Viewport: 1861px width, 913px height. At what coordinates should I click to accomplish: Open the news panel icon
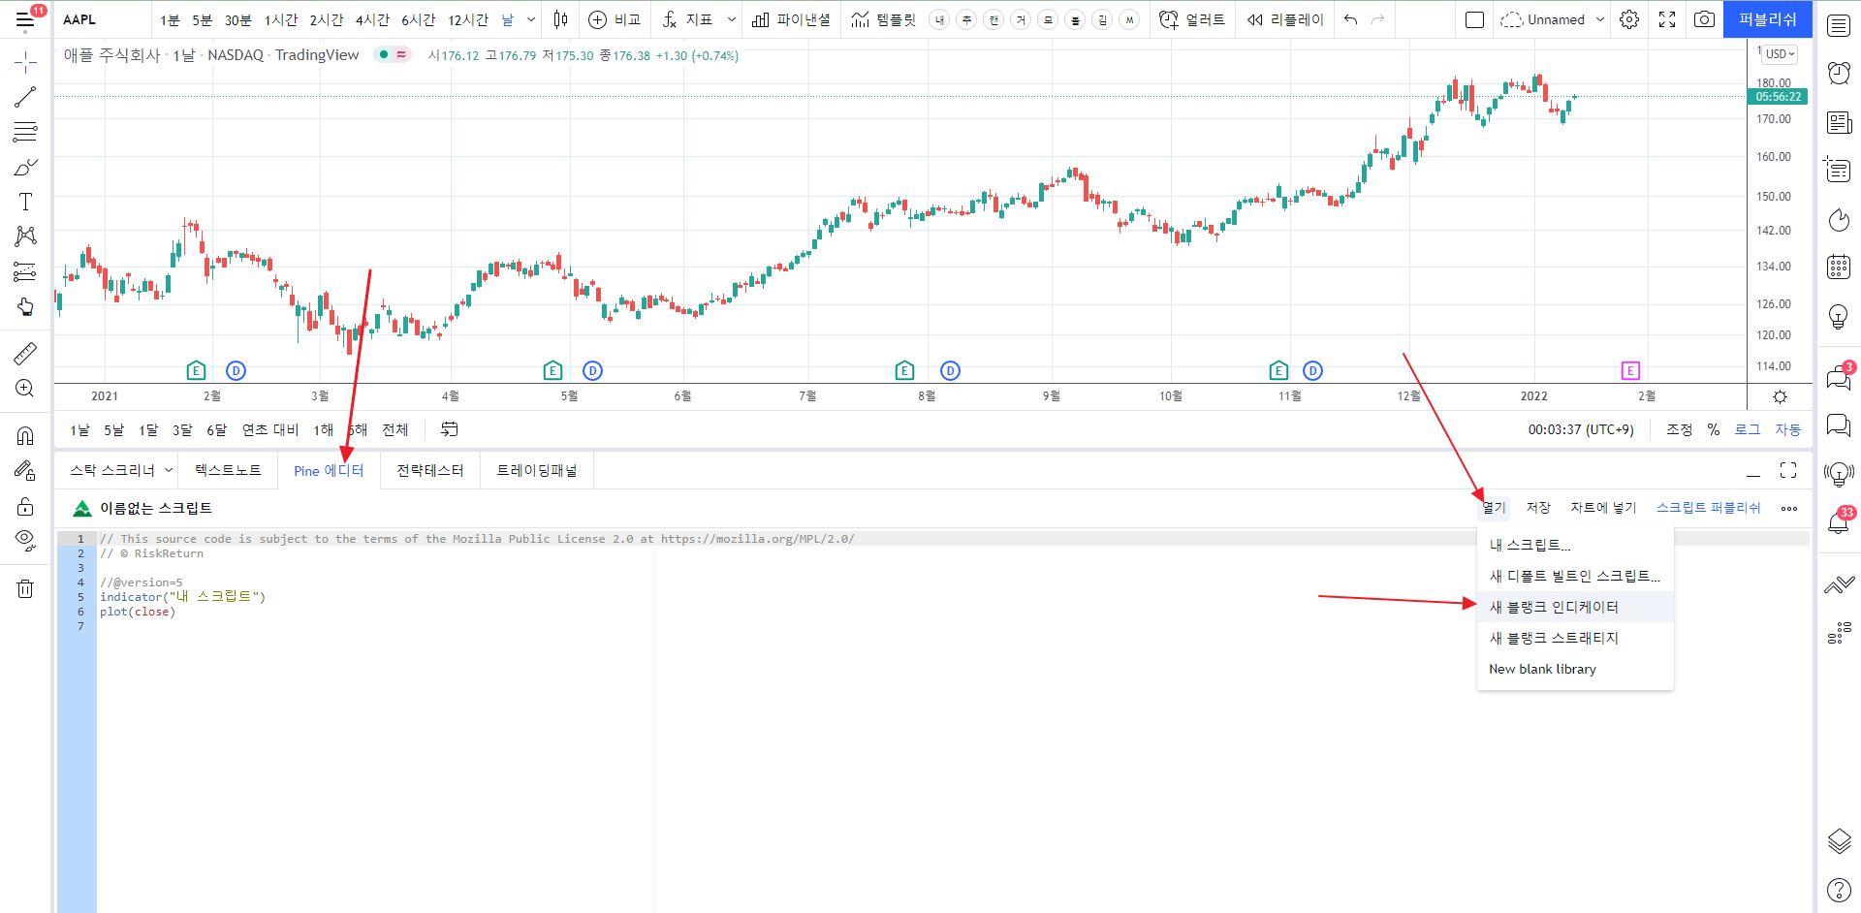pos(1839,122)
